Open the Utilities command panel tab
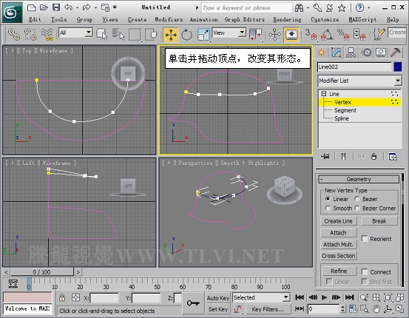 (x=396, y=53)
